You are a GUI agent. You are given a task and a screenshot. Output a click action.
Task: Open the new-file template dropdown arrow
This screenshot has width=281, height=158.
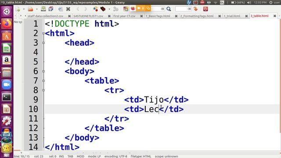tap(24, 9)
